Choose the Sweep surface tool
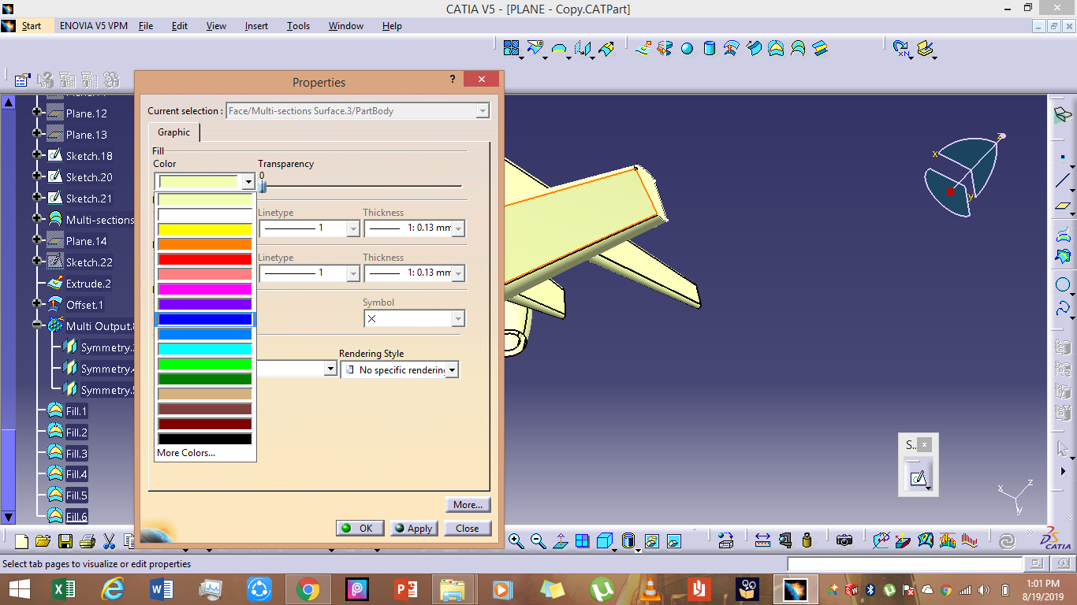 pos(754,49)
